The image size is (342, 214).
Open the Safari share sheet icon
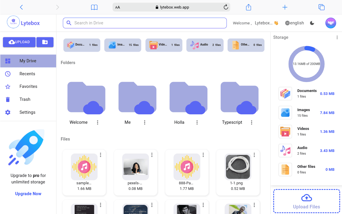pos(248,7)
